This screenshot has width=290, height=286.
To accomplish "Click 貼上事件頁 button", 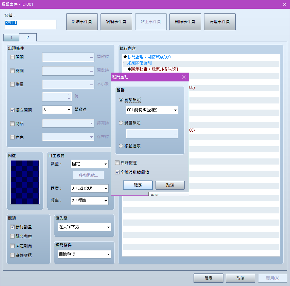I will tap(151, 22).
